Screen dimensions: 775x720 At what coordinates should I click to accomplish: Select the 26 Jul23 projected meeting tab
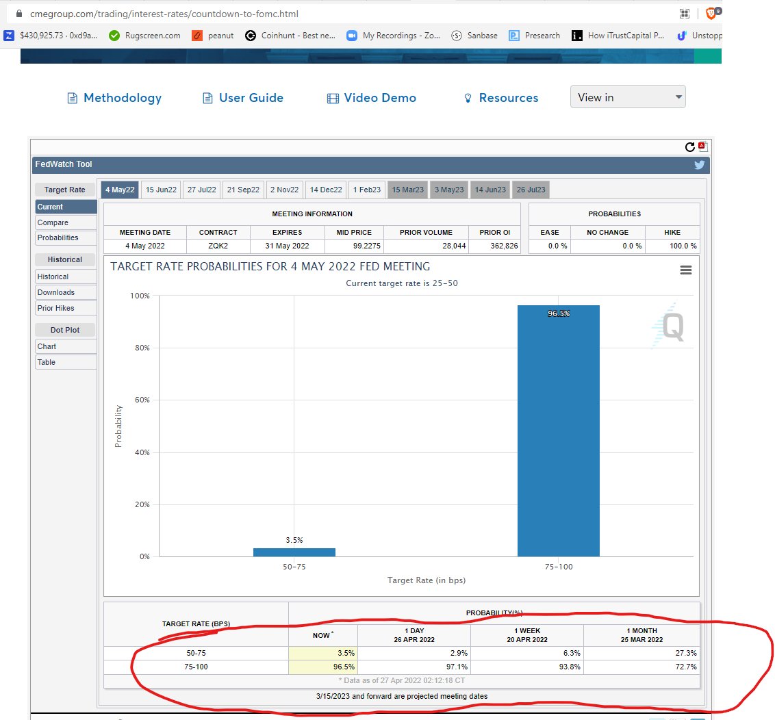point(531,190)
